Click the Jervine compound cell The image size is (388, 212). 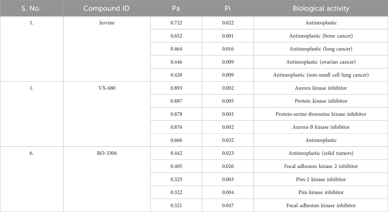(x=107, y=23)
